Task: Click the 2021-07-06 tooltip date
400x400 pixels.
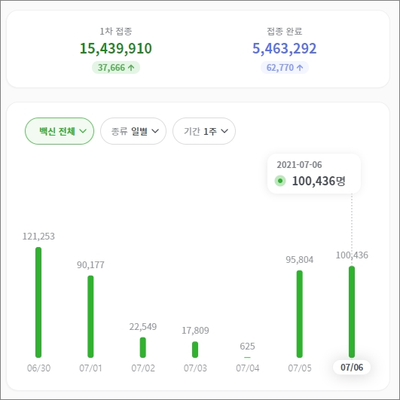Action: tap(299, 165)
